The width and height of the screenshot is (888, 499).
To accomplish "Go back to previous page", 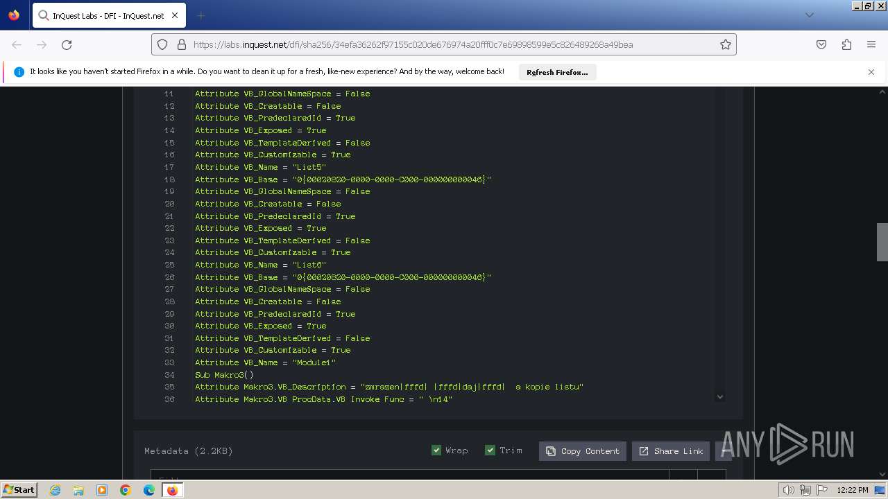I will coord(17,44).
